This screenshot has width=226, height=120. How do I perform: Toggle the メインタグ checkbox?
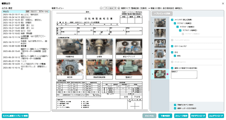(172, 20)
